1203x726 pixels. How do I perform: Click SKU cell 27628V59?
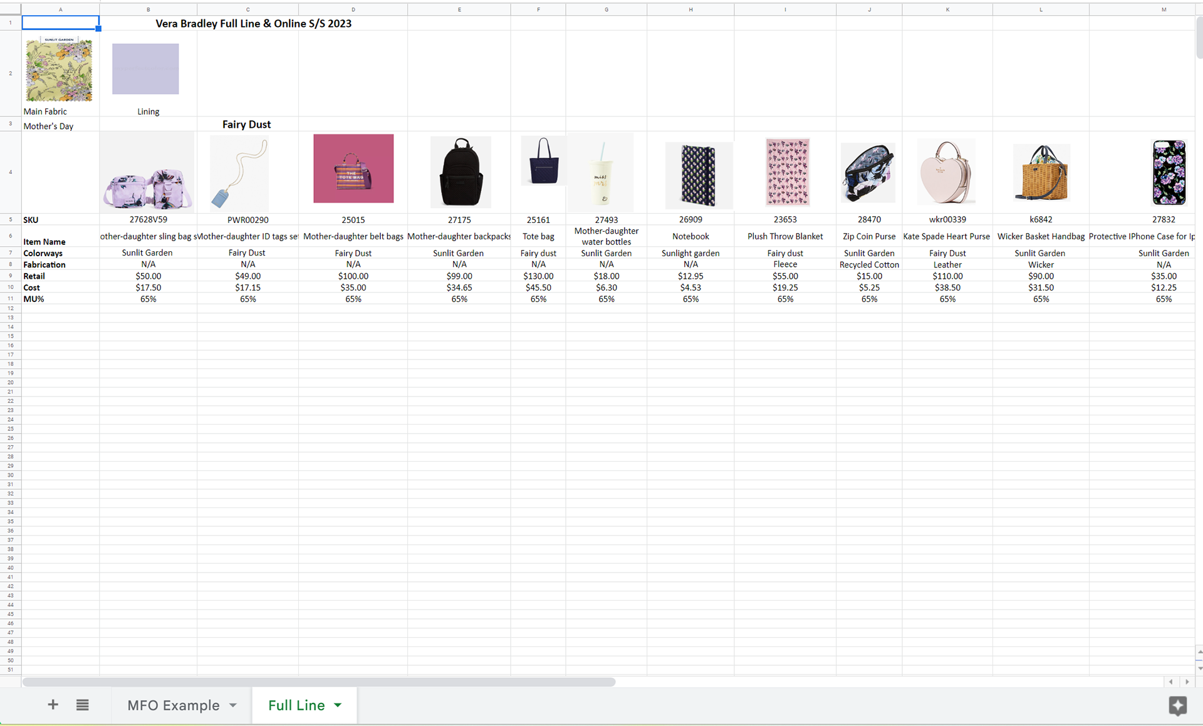coord(148,220)
